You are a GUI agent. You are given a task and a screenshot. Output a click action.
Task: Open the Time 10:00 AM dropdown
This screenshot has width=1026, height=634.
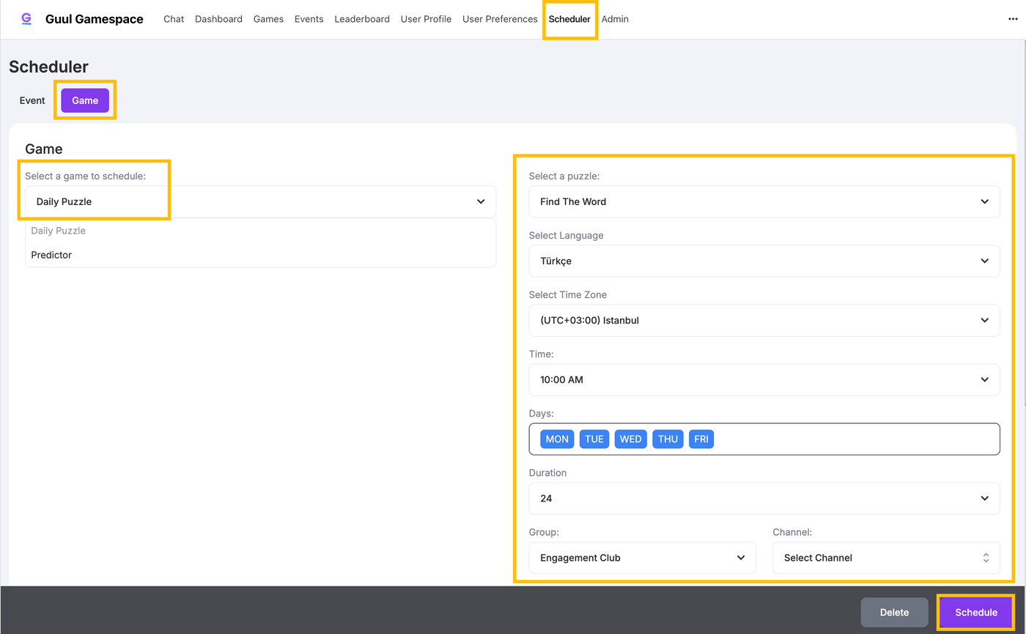point(764,380)
